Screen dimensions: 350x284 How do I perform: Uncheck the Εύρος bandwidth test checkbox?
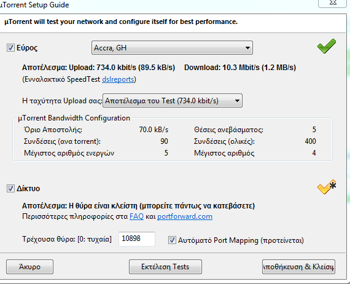point(10,47)
